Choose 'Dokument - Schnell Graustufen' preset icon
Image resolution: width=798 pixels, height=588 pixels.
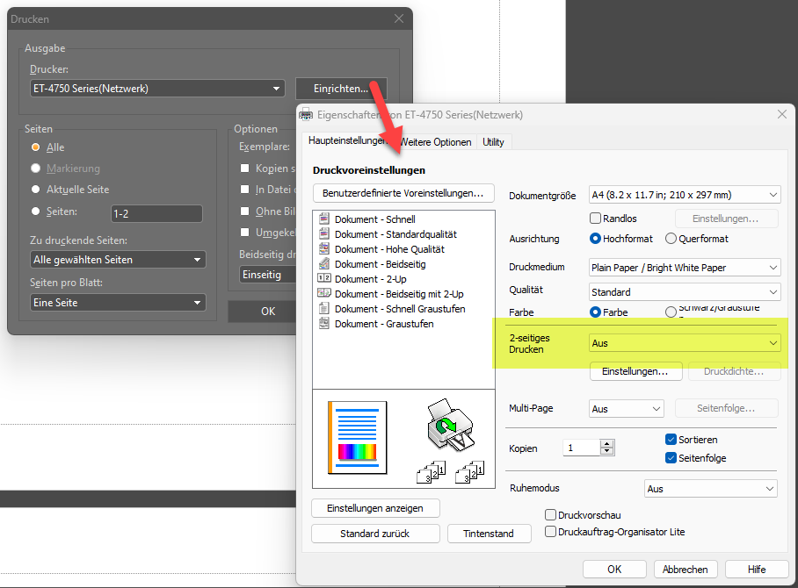(323, 309)
